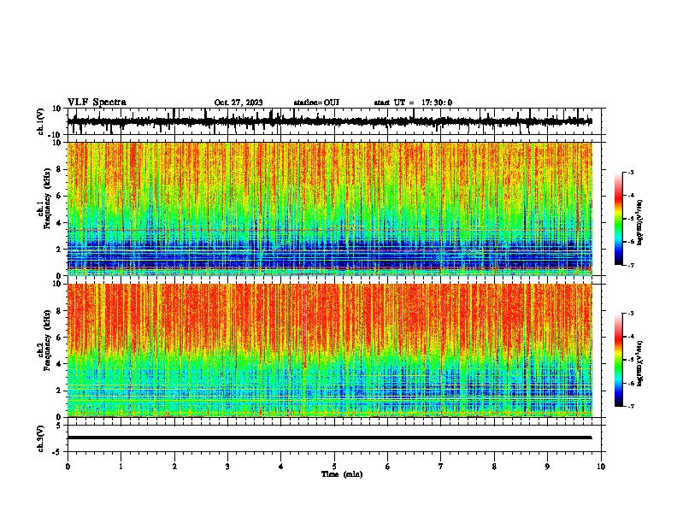677x523 pixels.
Task: Click the ch.1 spectrogram panel
Action: pyautogui.click(x=329, y=209)
